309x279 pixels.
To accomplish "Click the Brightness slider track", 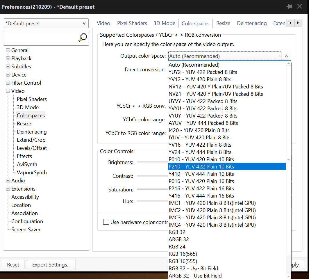I will [152, 162].
